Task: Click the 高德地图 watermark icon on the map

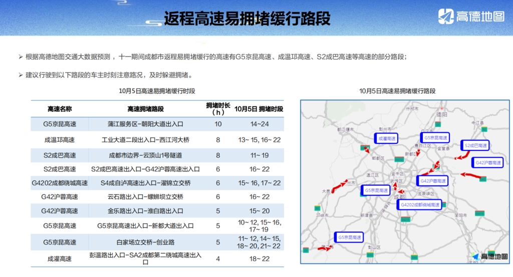Action: [x=475, y=256]
